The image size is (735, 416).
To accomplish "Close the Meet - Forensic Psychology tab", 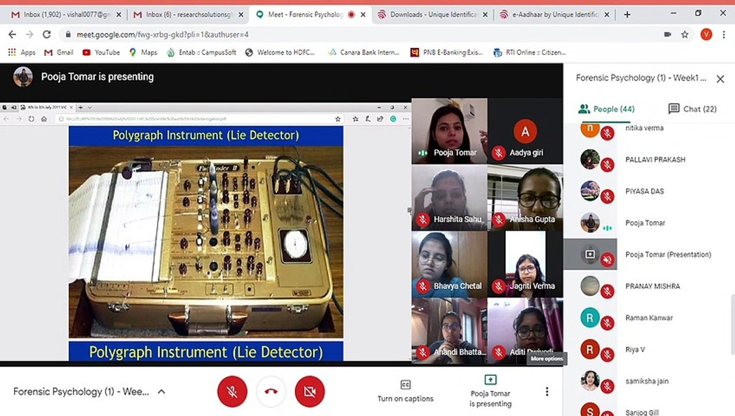I will click(x=363, y=14).
